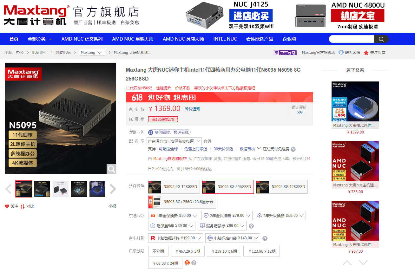This screenshot has width=415, height=272.
Task: Open 2年全保换新 ¥79.00 dropdown
Action: coord(227,216)
